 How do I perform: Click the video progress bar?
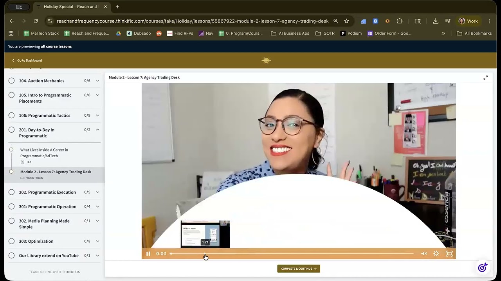point(292,254)
